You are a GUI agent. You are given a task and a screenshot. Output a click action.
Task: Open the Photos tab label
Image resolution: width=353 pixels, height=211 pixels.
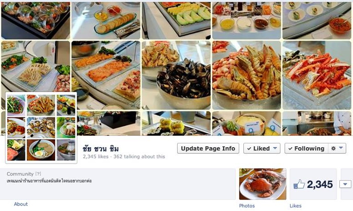(x=247, y=206)
